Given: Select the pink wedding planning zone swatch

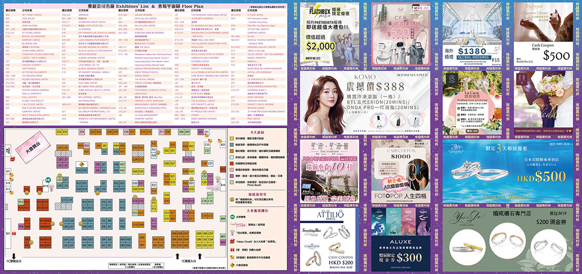Looking at the screenshot, I should pyautogui.click(x=231, y=170).
